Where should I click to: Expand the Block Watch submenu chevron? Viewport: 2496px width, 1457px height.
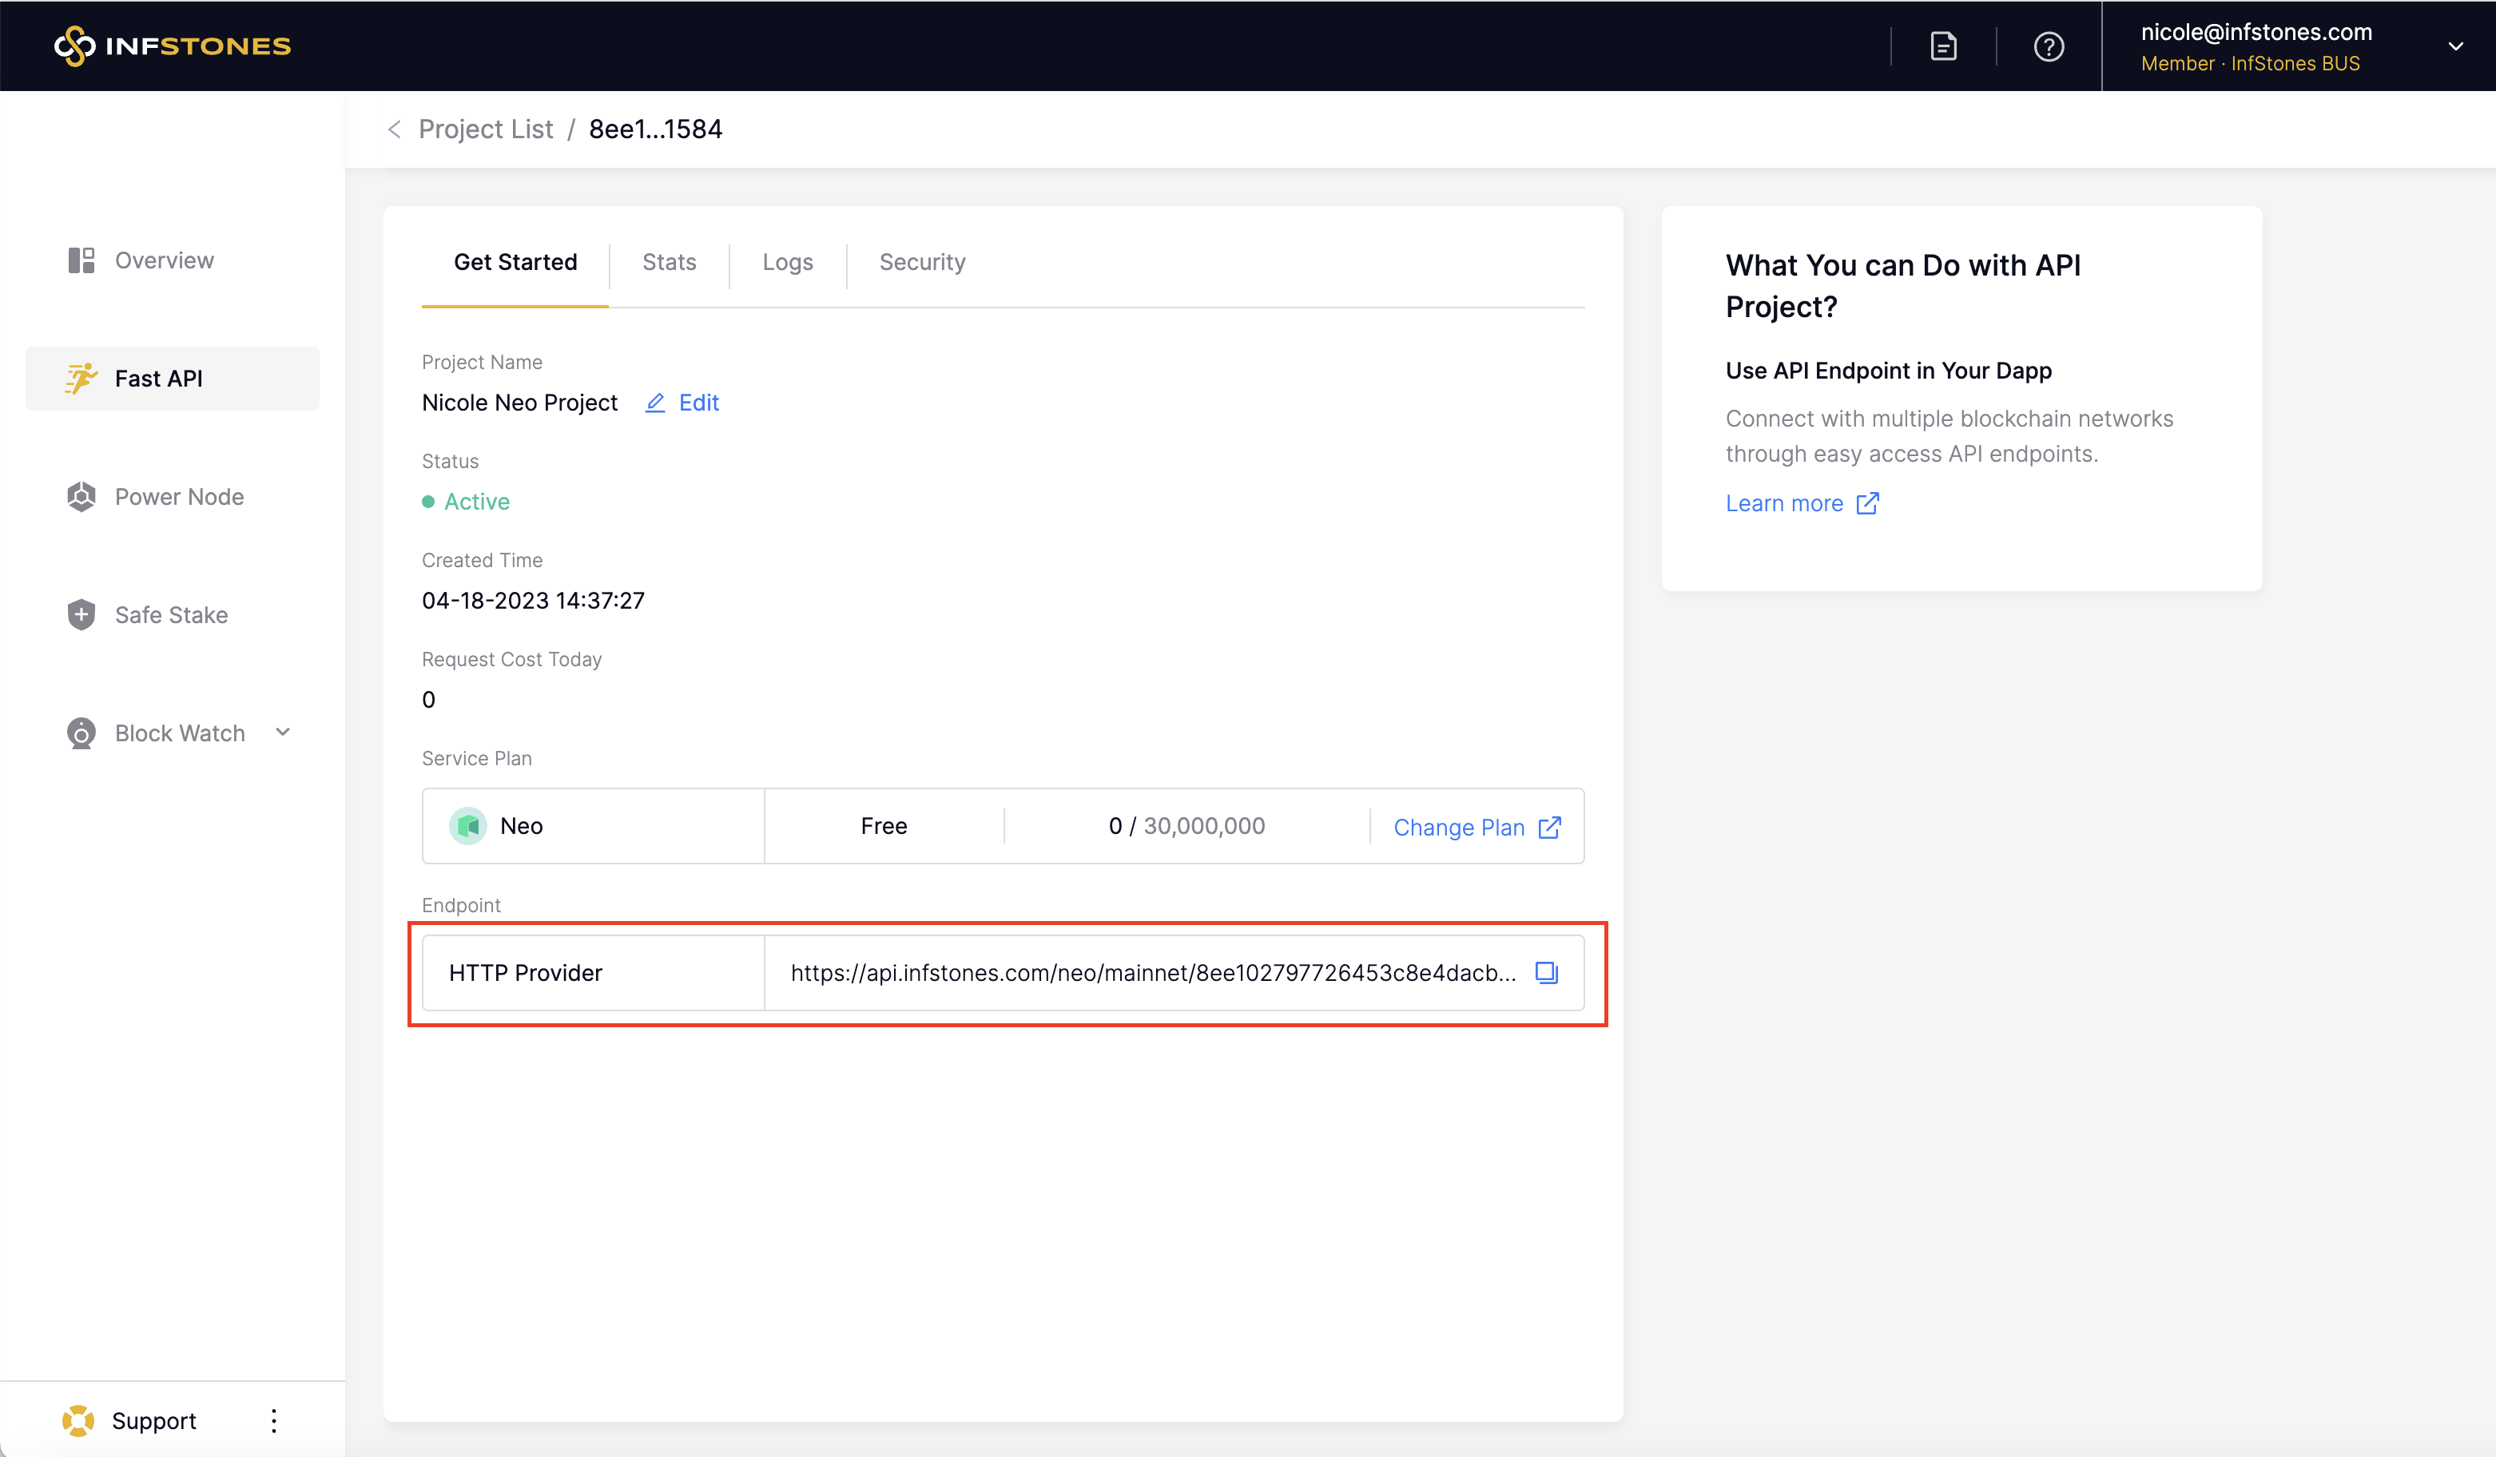pyautogui.click(x=284, y=732)
